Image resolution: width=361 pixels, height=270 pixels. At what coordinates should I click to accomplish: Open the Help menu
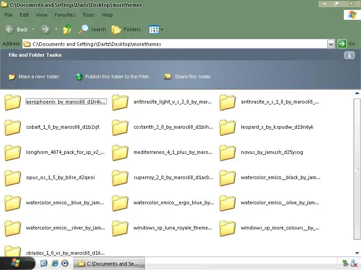[x=107, y=15]
